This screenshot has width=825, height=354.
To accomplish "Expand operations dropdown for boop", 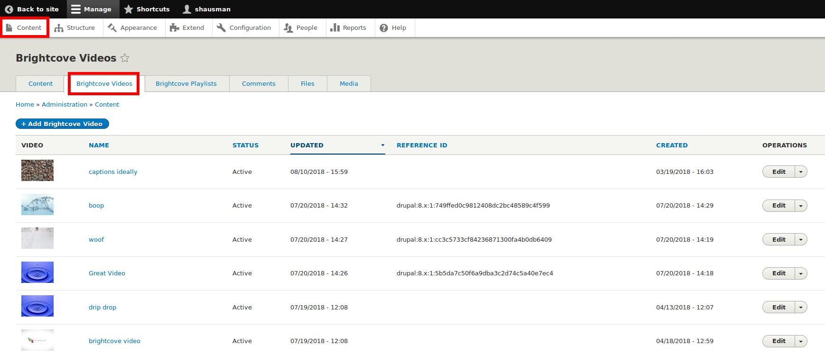I will pyautogui.click(x=801, y=205).
